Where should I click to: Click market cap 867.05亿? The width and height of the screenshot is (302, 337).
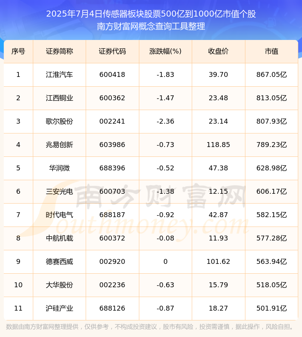pyautogui.click(x=271, y=75)
